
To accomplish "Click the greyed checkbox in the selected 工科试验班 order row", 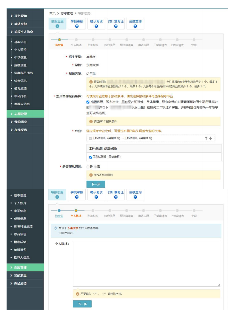I will [90, 138].
